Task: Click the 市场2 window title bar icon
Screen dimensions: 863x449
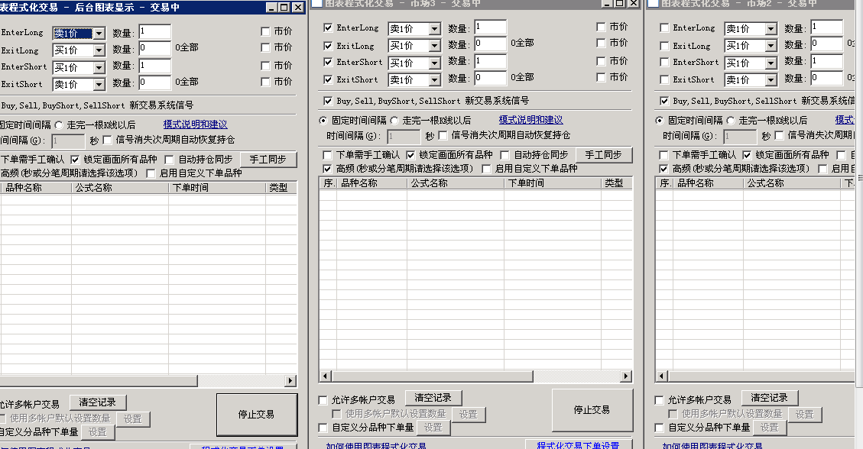Action: tap(654, 4)
